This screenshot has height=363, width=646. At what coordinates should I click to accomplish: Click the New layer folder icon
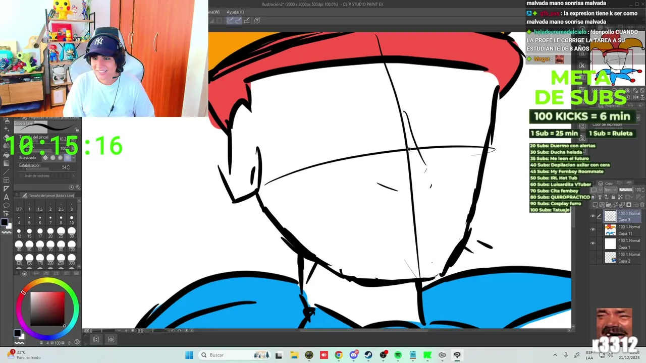(609, 205)
